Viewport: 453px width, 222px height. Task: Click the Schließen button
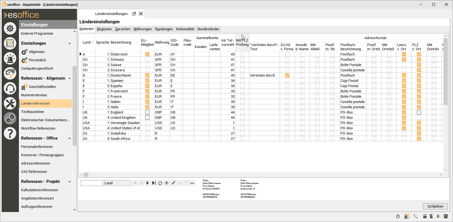[x=435, y=206]
